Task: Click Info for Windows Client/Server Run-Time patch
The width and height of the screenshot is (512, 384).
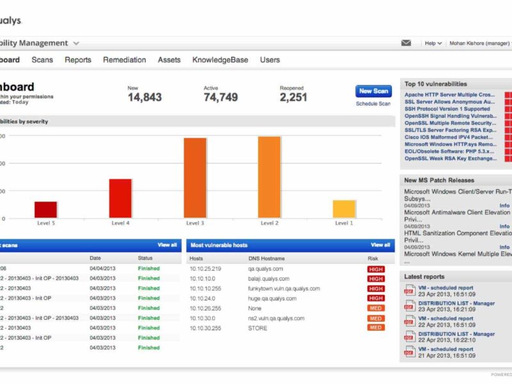Action: (504, 205)
